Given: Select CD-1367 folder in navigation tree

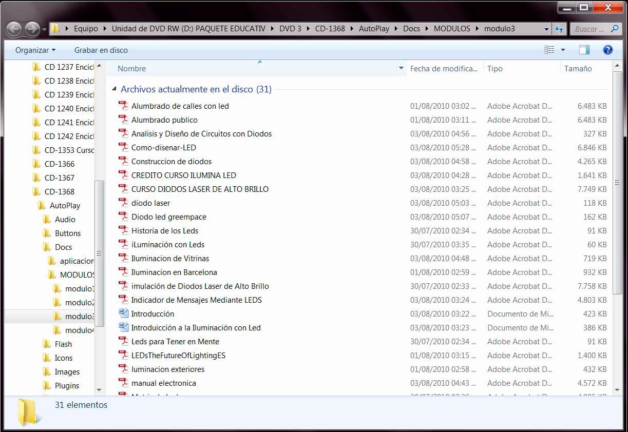Looking at the screenshot, I should coord(53,178).
